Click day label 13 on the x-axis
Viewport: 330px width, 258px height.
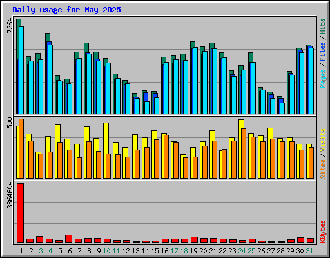(x=135, y=251)
